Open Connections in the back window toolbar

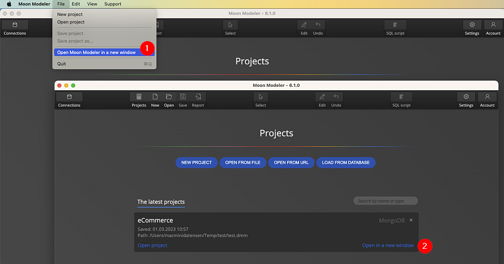point(15,28)
